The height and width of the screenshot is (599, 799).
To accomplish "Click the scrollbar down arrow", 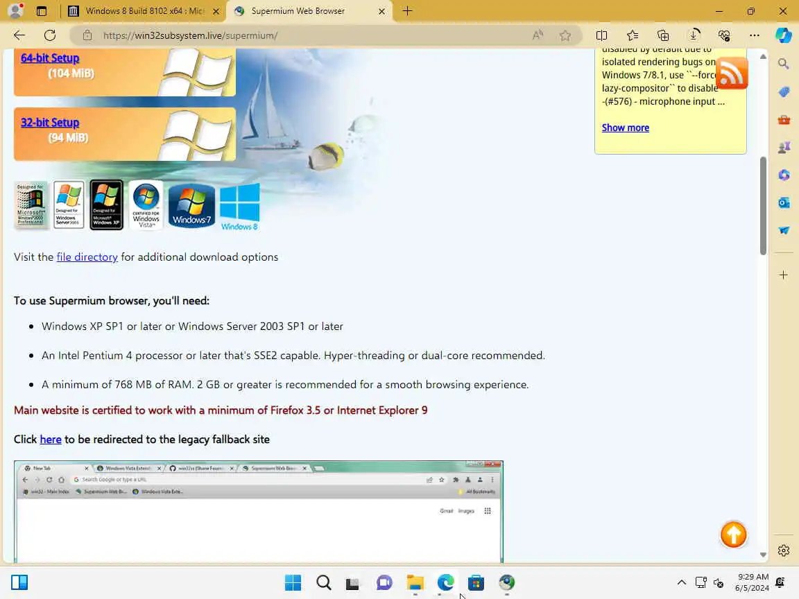I will 763,555.
